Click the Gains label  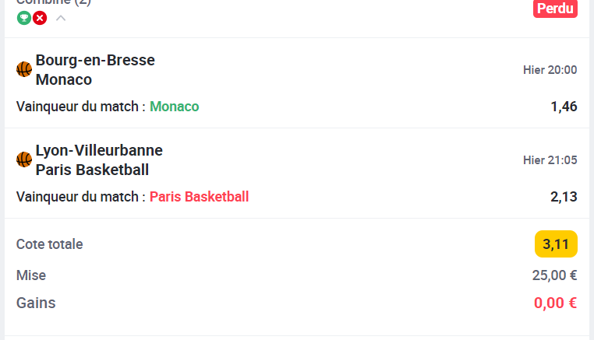36,303
